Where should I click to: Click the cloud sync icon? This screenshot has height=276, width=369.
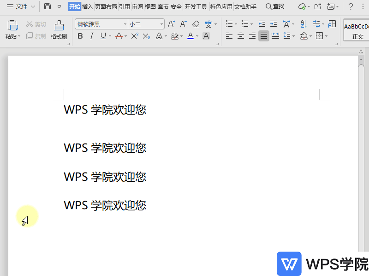pos(302,6)
